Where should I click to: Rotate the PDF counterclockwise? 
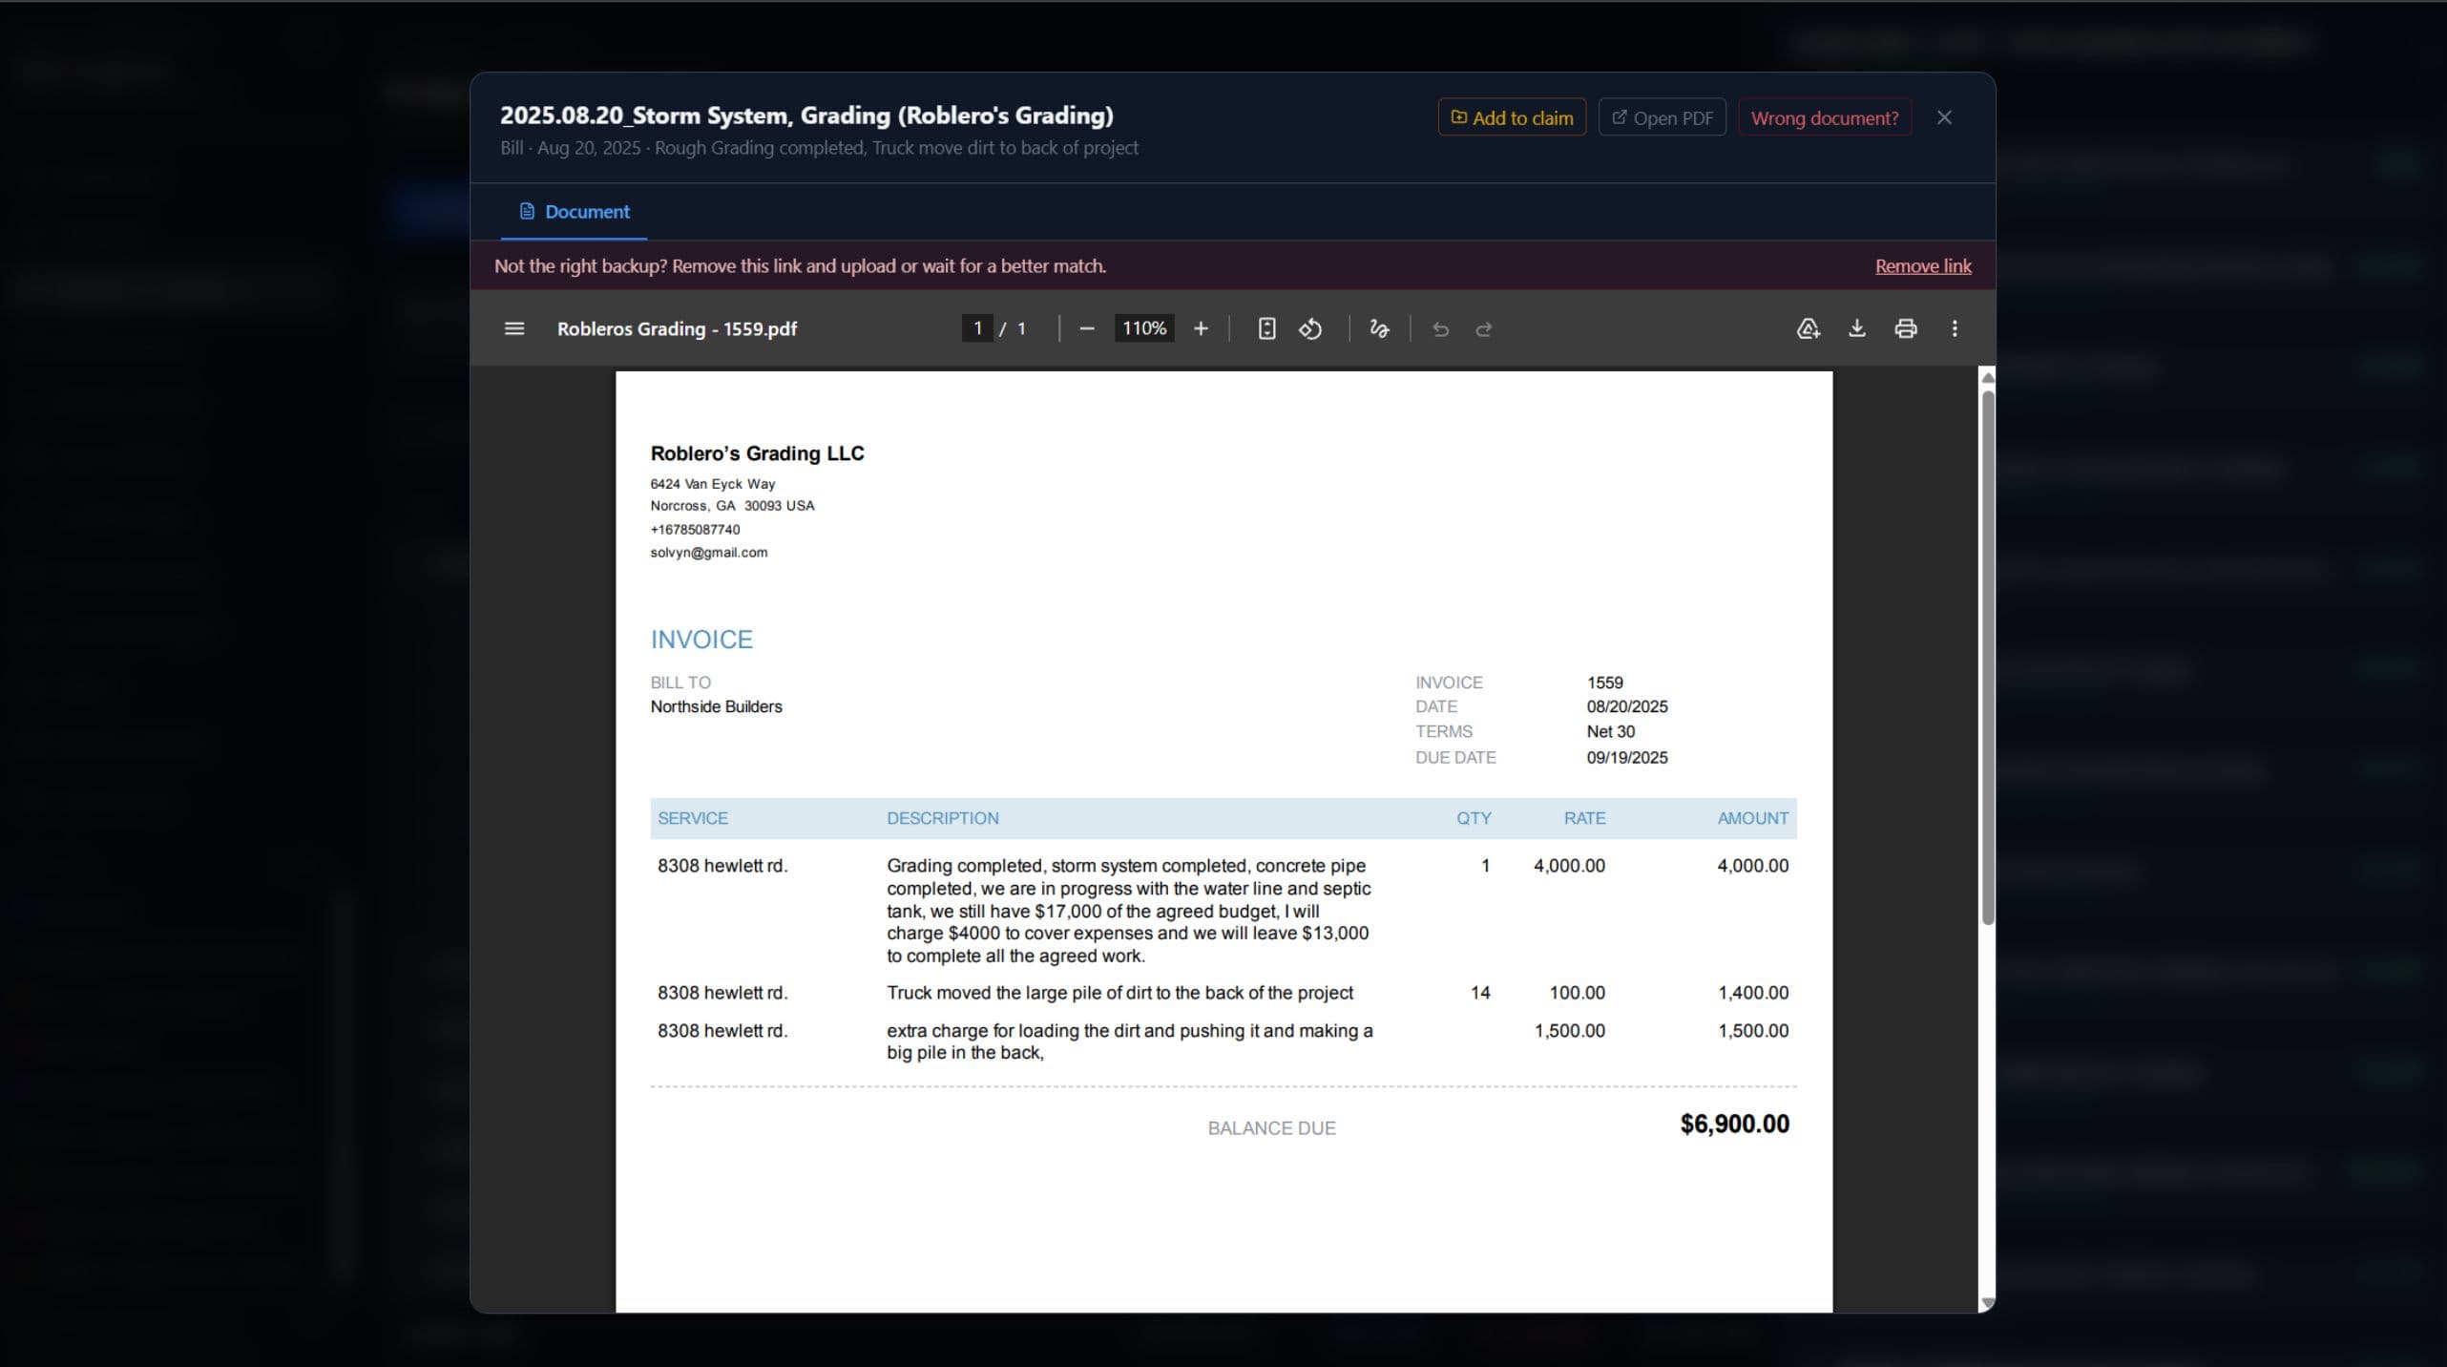tap(1310, 328)
